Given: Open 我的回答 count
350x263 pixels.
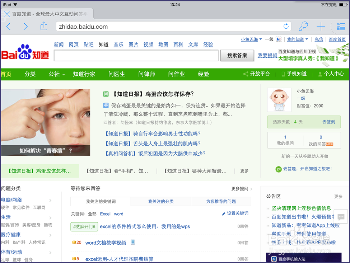Looking at the screenshot, I should click(321, 140).
